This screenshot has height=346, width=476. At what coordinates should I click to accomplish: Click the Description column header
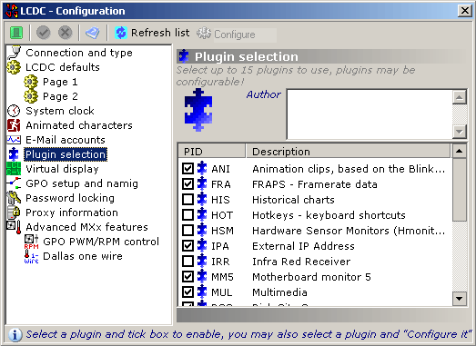pyautogui.click(x=349, y=151)
